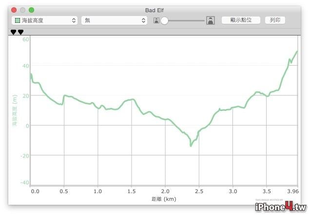Close the Bad Elf window
The image size is (309, 215).
[x=14, y=10]
